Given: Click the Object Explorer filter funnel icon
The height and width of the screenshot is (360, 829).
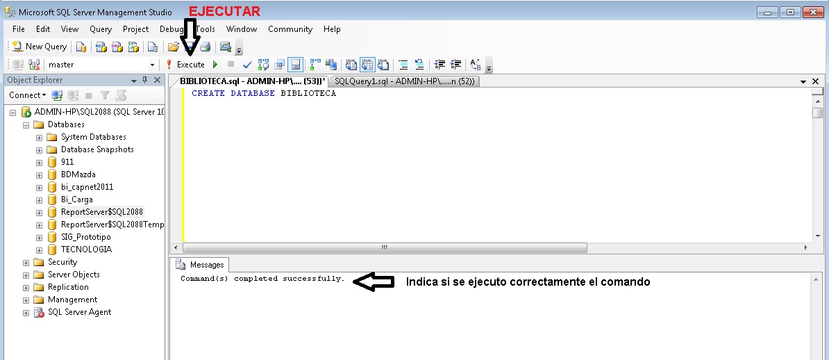Looking at the screenshot, I should coord(105,95).
